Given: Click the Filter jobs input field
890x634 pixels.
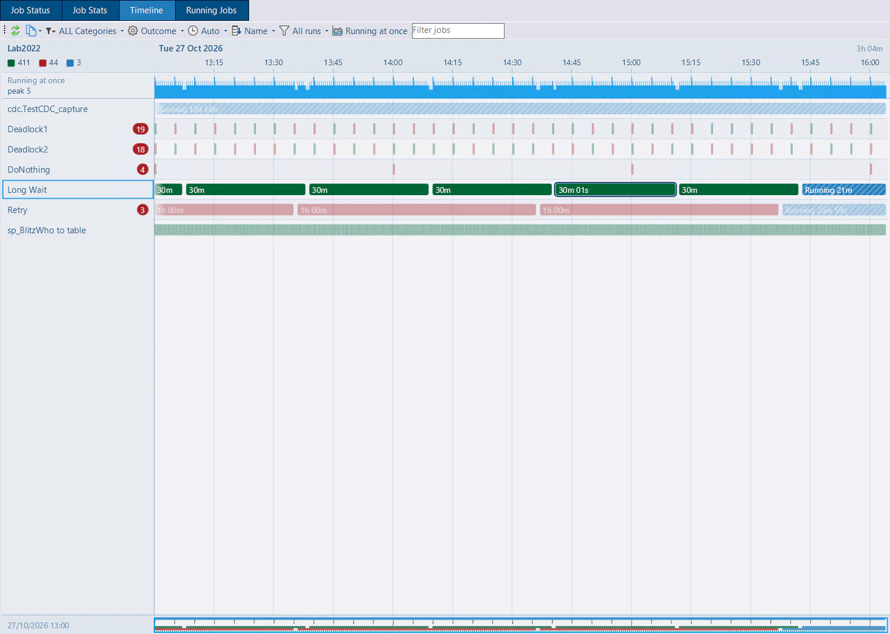Looking at the screenshot, I should click(458, 31).
